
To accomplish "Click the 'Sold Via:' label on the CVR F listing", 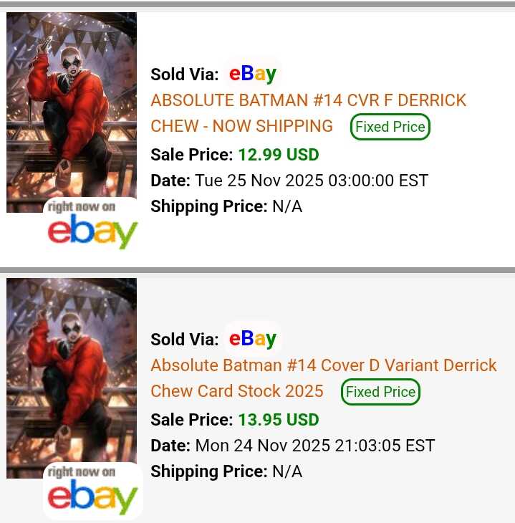I will [x=184, y=75].
